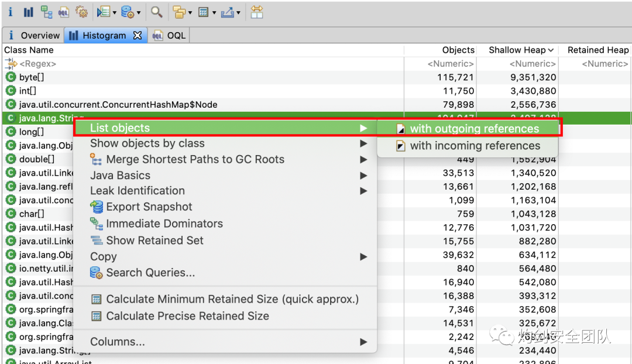Select the byte[] class row
This screenshot has height=364, width=632.
316,77
